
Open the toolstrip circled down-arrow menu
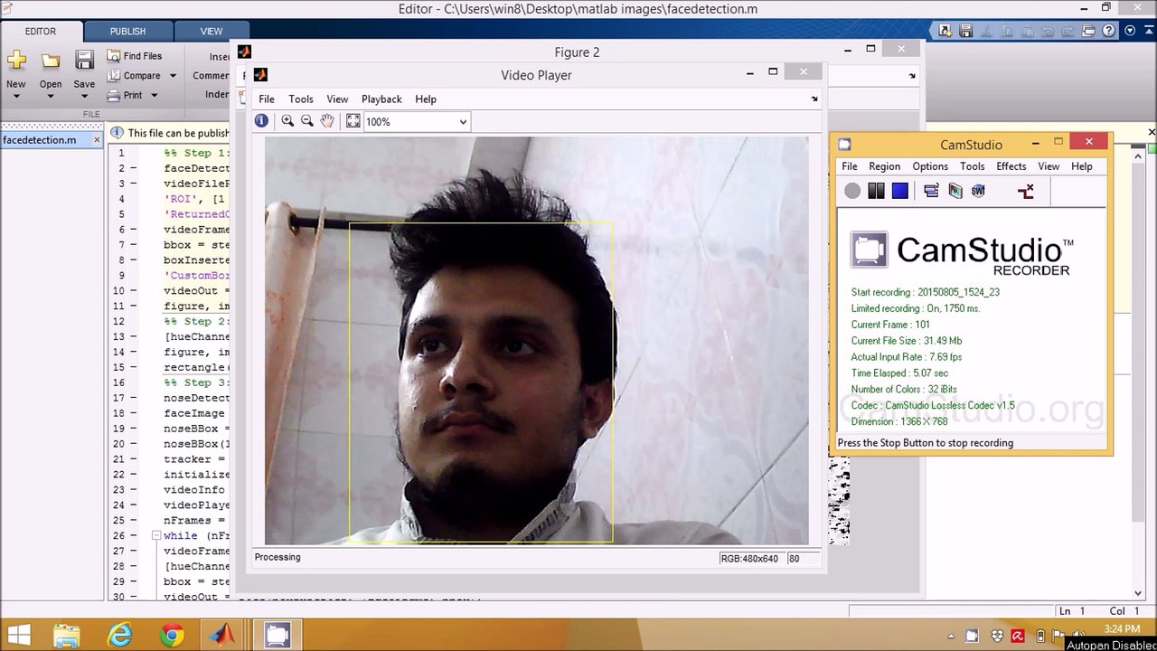click(x=1130, y=31)
